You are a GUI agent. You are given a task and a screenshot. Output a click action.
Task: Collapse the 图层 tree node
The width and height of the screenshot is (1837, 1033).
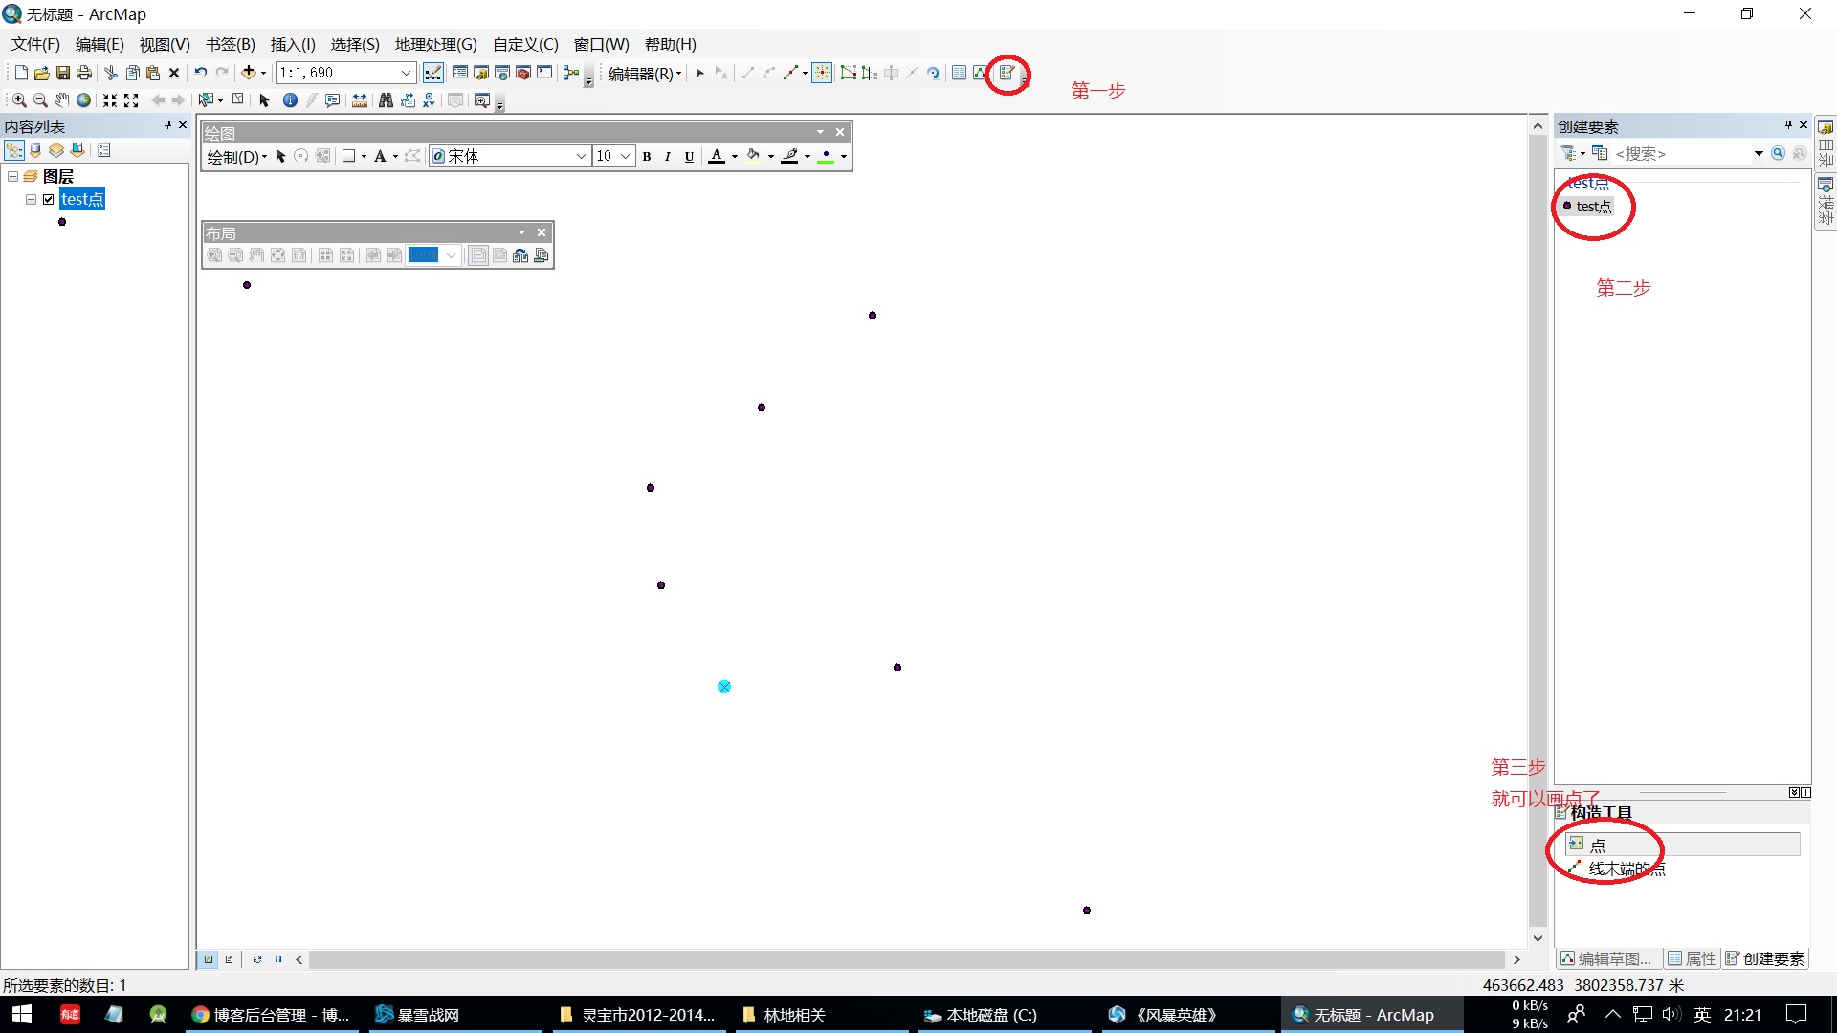coord(13,177)
